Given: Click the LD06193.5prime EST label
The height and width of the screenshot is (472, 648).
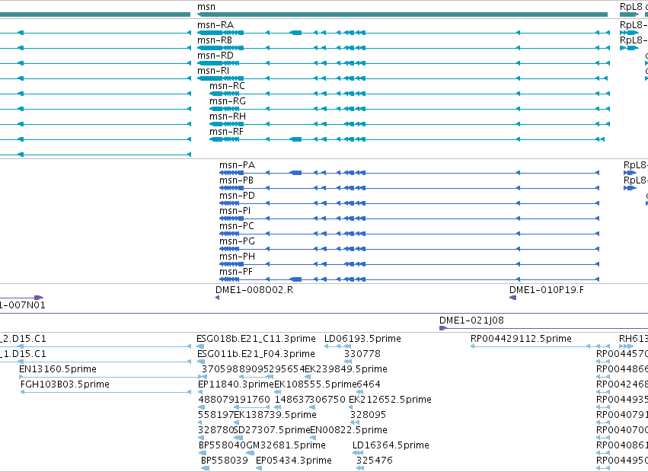Looking at the screenshot, I should [x=362, y=339].
